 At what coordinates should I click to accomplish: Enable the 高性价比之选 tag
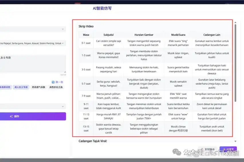tap(56, 87)
